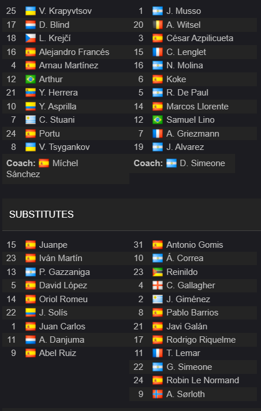Image resolution: width=261 pixels, height=411 pixels.
Task: Click the Brazil flag next to Arthur
Action: 31,79
